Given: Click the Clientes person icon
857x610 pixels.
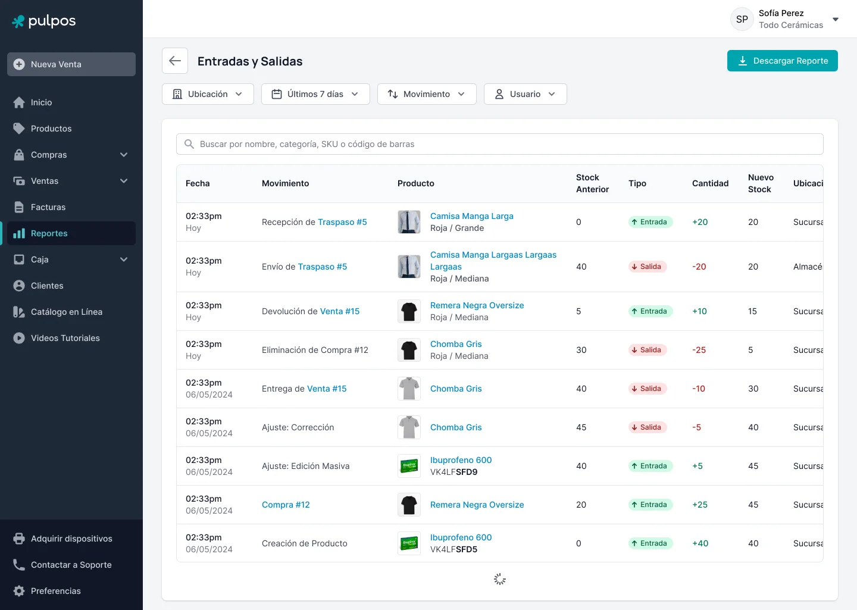Looking at the screenshot, I should (19, 286).
